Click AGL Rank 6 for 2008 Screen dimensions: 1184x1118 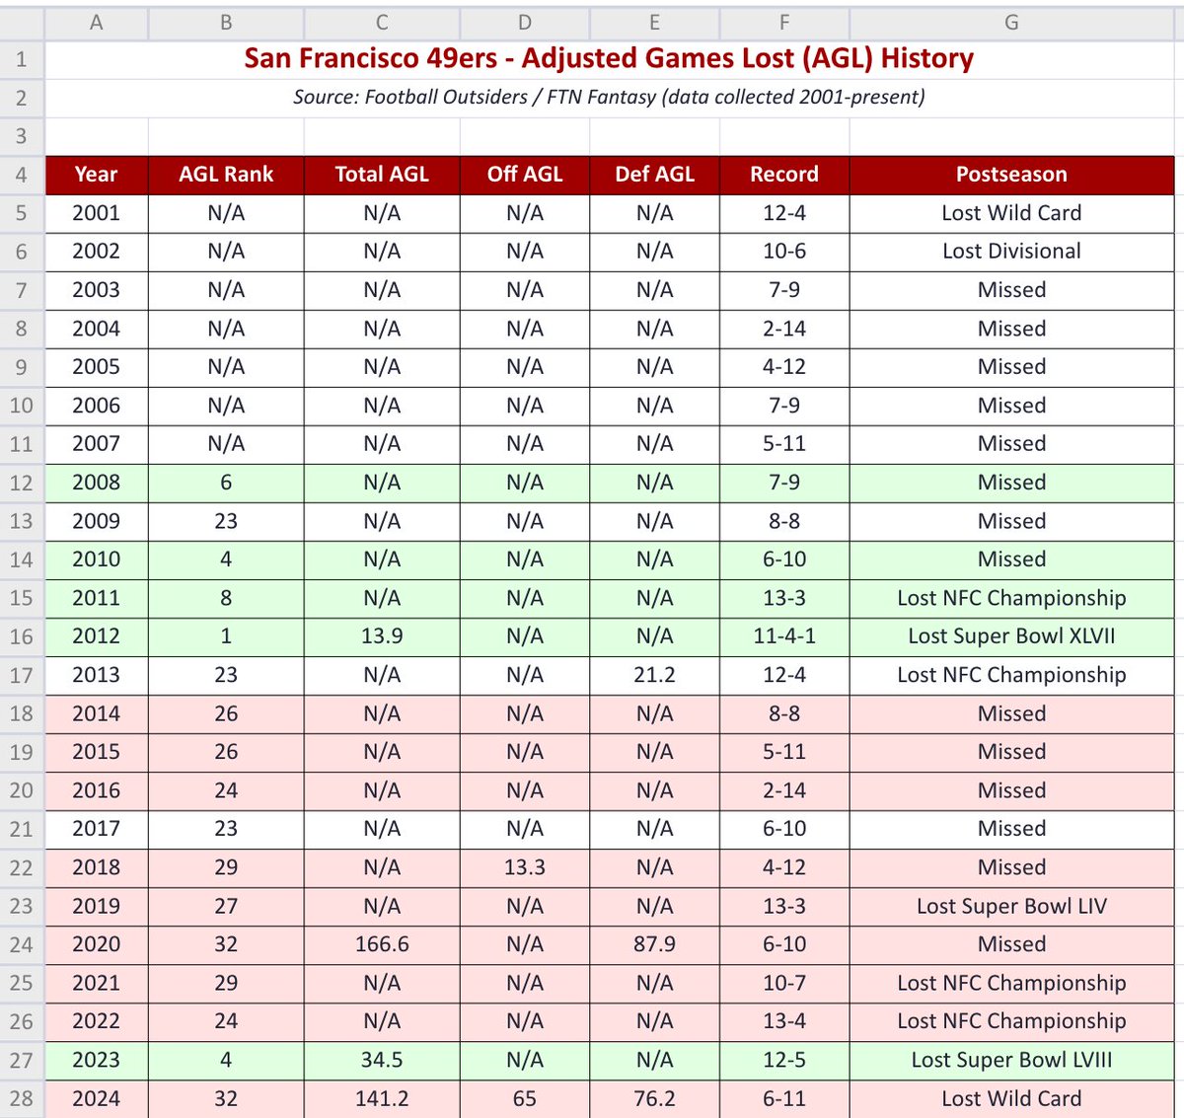click(x=226, y=483)
